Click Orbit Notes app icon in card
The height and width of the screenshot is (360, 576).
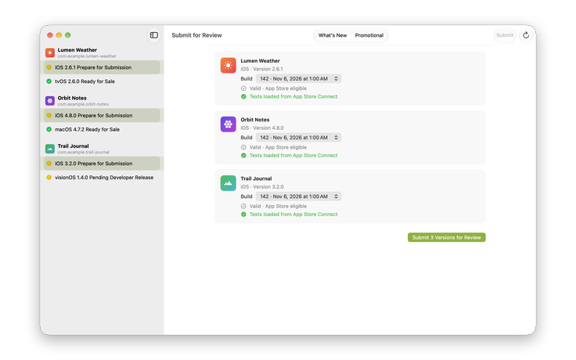coord(228,124)
